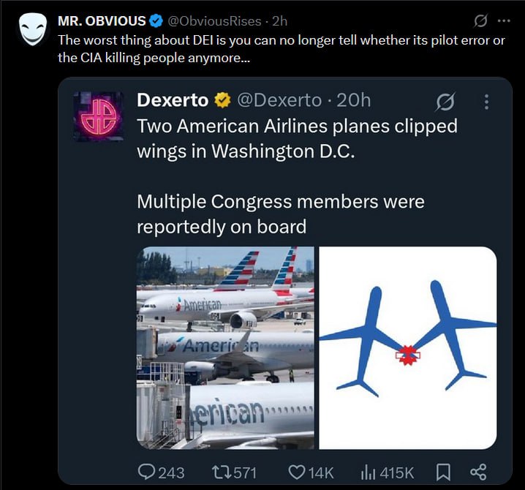Open MR. OBVIOUS profile avatar

(32, 29)
